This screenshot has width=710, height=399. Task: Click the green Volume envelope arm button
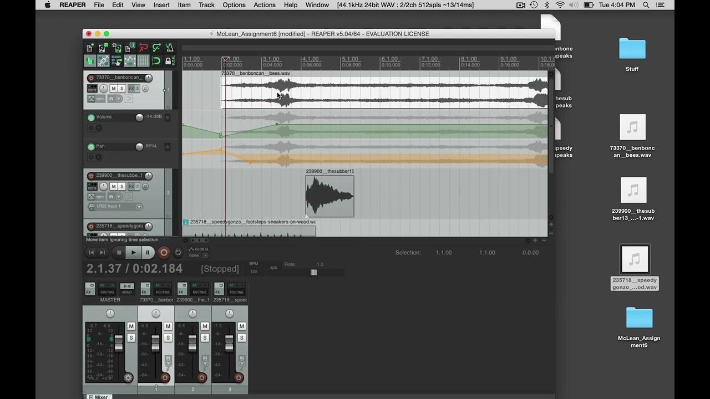(x=91, y=117)
